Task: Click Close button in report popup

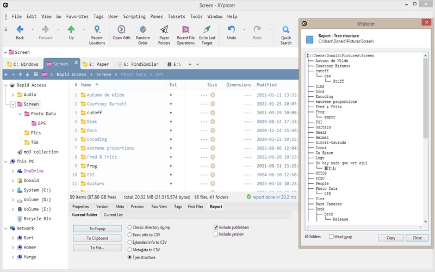Action: pyautogui.click(x=417, y=238)
